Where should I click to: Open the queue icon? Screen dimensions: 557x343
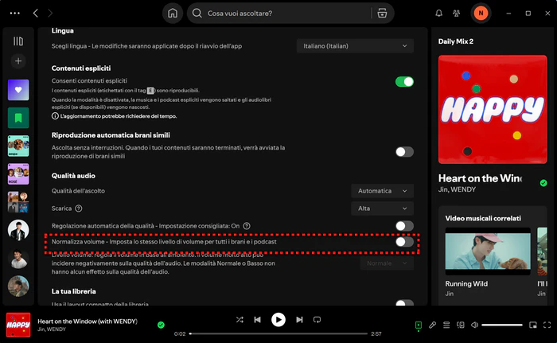[x=446, y=325]
